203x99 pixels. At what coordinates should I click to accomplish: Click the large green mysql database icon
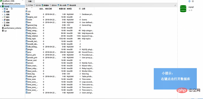(183, 9)
